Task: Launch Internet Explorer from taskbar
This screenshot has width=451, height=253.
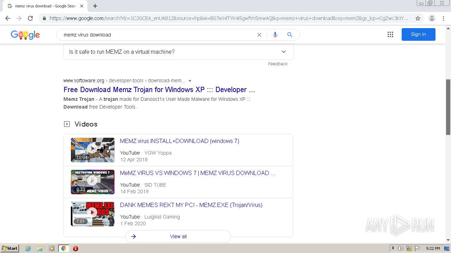Action: [28, 248]
